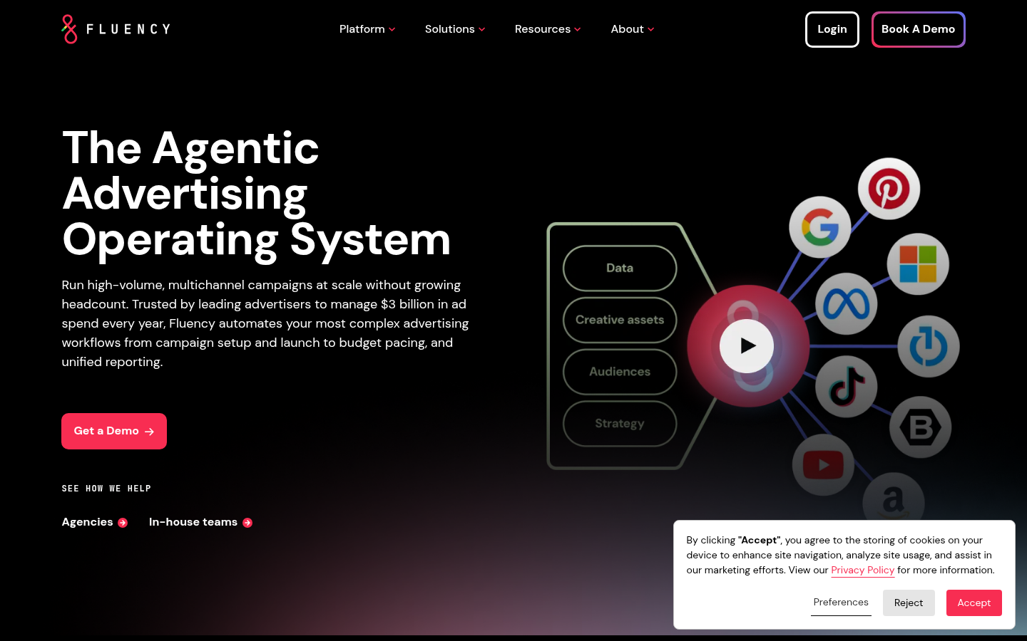Click the Pinterest logo icon

coord(889,189)
